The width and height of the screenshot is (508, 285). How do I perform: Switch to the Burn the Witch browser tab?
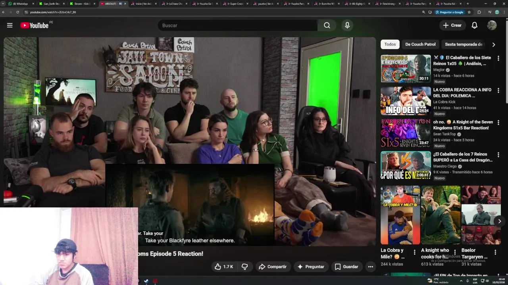[327, 4]
